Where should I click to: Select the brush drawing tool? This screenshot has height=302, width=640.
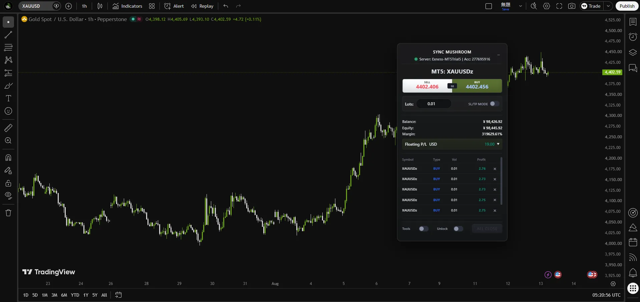(8, 86)
